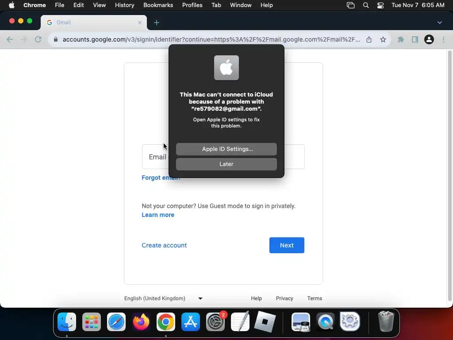Click Chrome's forward arrow
The height and width of the screenshot is (340, 453).
(24, 39)
